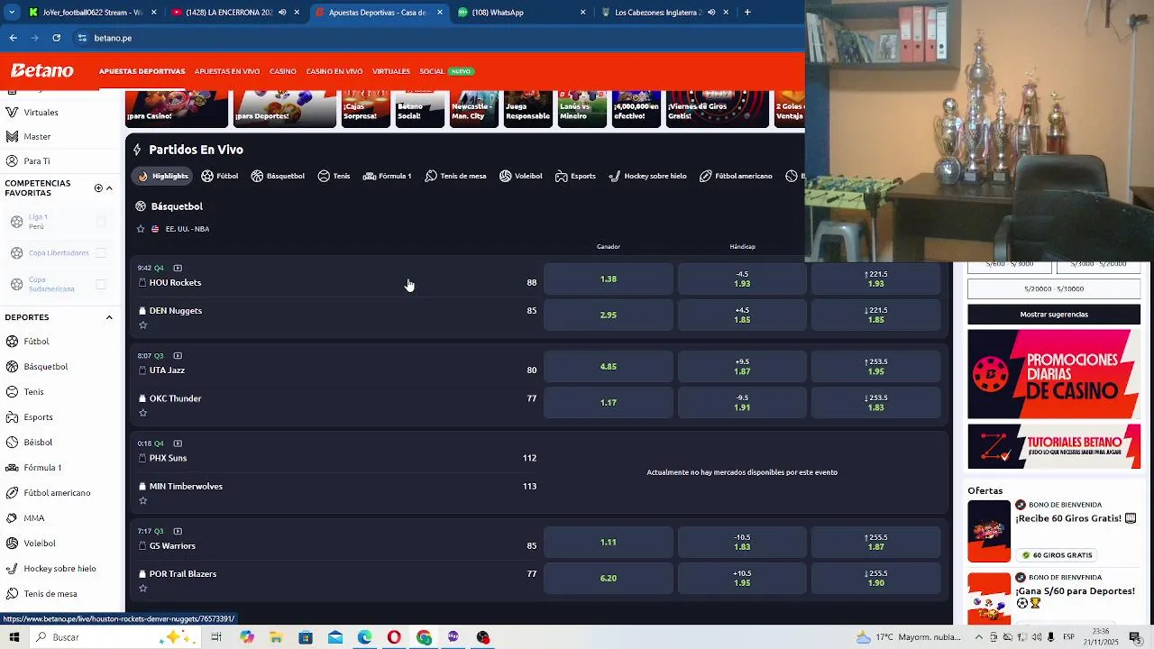Open live stream icon for UTA Jazz game
Image resolution: width=1154 pixels, height=649 pixels.
pos(178,355)
